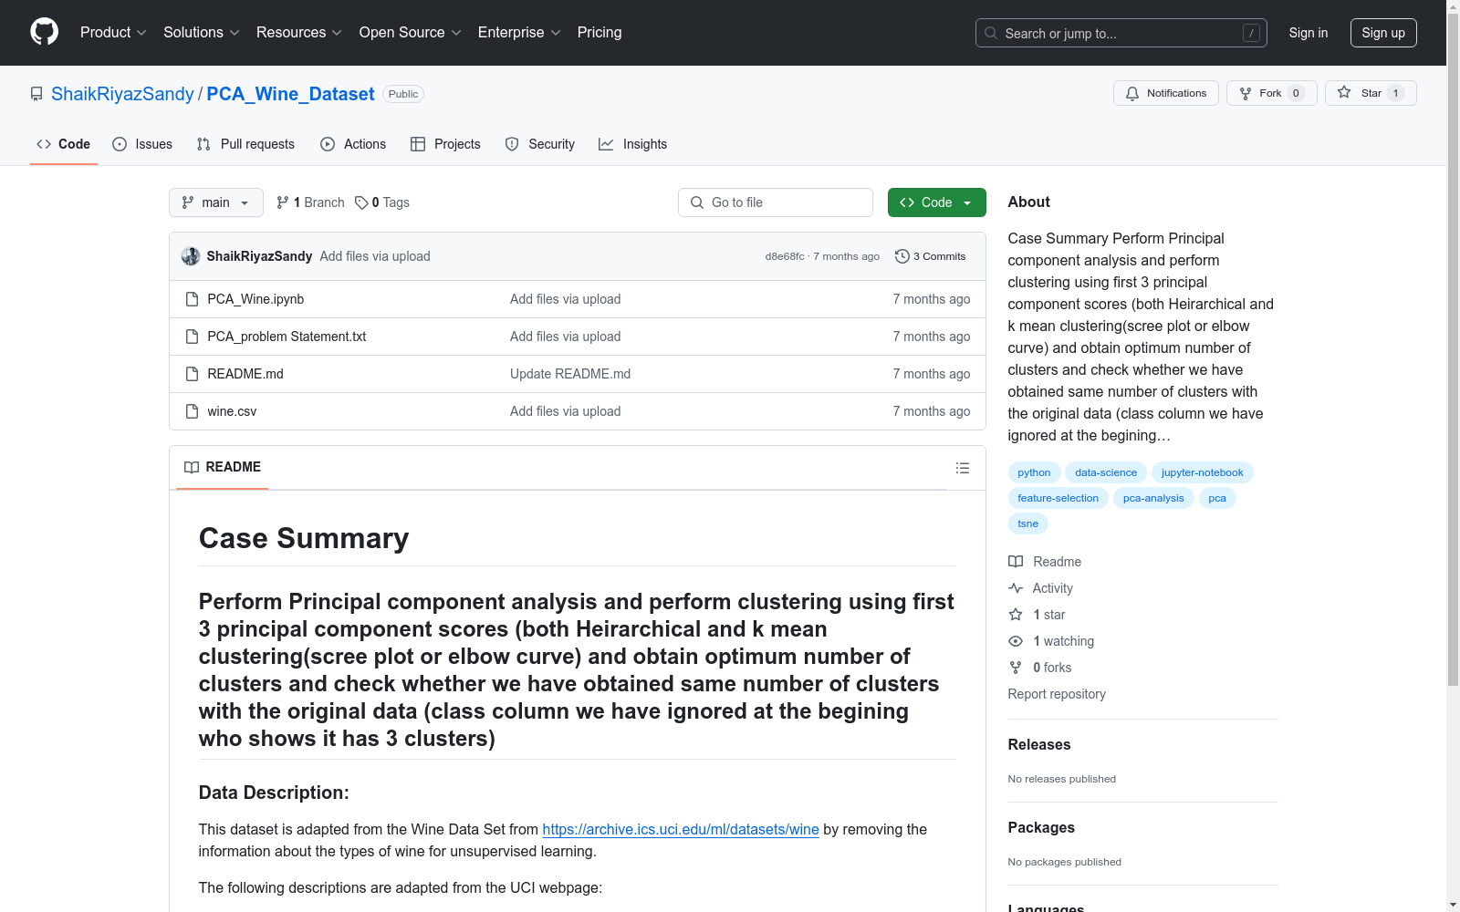Viewport: 1460px width, 912px height.
Task: Open the Projects tab
Action: tap(445, 144)
